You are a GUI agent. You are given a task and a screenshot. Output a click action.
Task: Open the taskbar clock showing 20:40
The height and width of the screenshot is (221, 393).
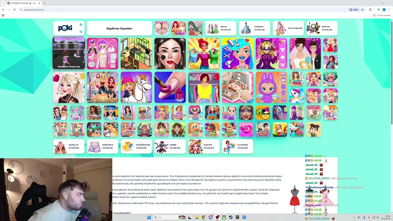click(x=385, y=217)
